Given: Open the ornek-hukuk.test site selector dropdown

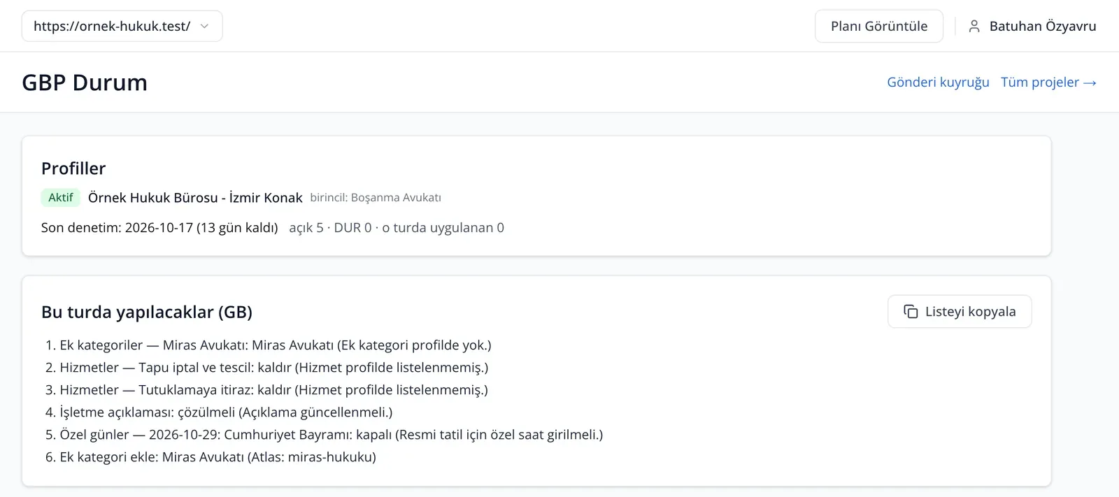Looking at the screenshot, I should (122, 26).
